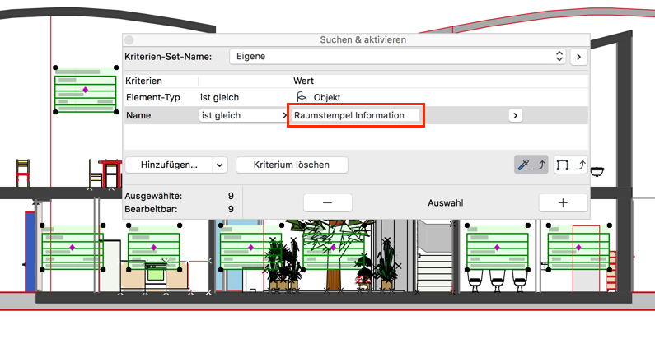Click the plus Auswahl button

pos(563,203)
